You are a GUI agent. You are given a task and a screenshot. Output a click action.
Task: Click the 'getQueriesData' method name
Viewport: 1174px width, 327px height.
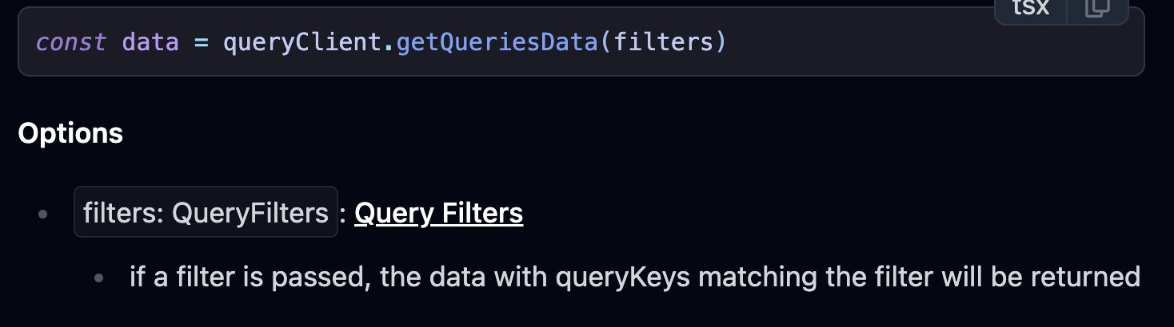pos(497,41)
